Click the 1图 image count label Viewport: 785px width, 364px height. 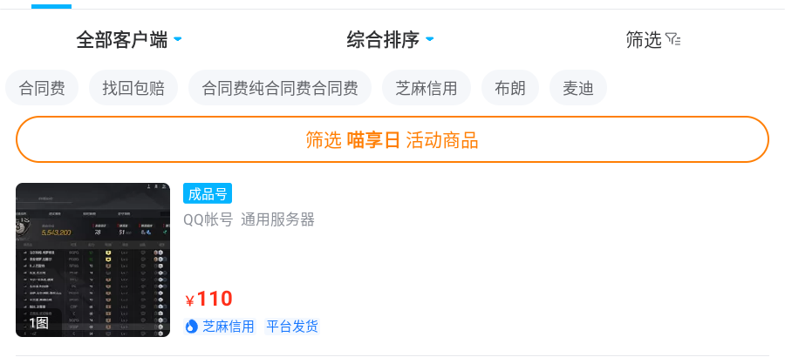coord(38,323)
